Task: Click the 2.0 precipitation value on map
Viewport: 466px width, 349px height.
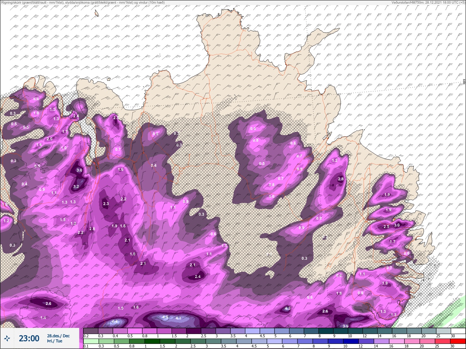Action: [x=50, y=139]
